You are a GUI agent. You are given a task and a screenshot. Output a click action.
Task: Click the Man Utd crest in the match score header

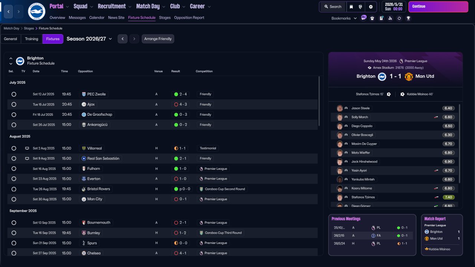(x=409, y=76)
